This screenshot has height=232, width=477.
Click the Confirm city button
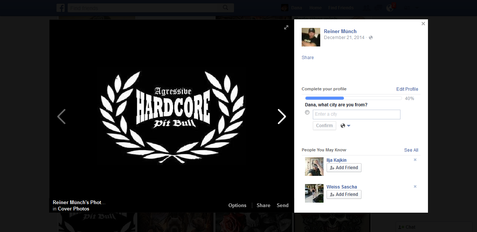(x=324, y=126)
